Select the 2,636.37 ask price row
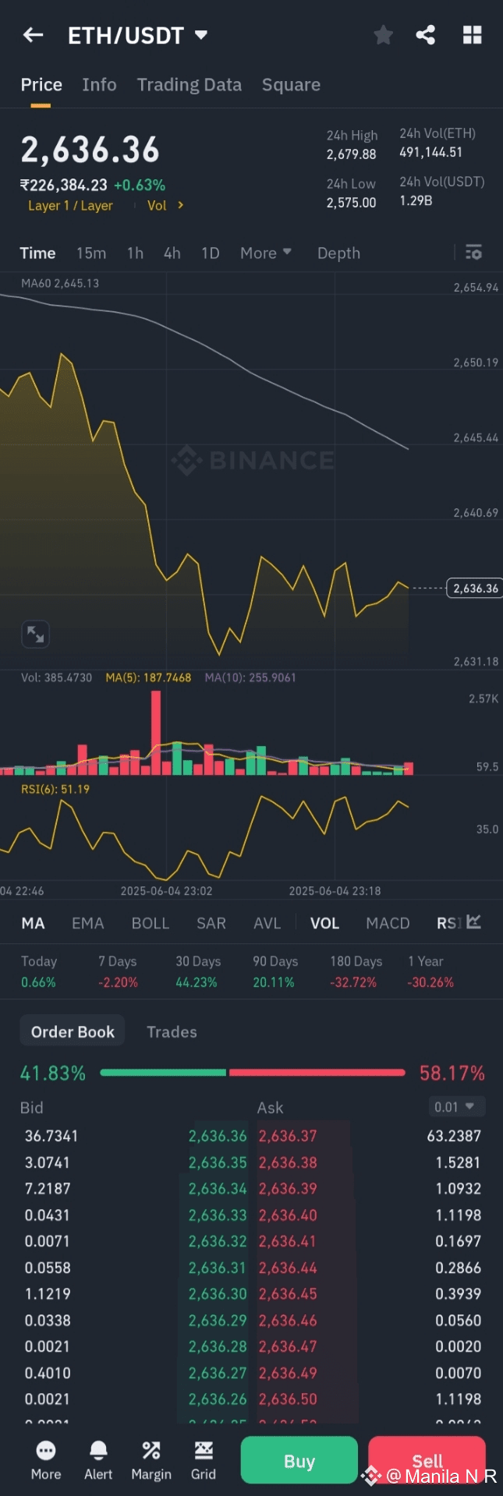The width and height of the screenshot is (503, 1496). click(288, 1136)
